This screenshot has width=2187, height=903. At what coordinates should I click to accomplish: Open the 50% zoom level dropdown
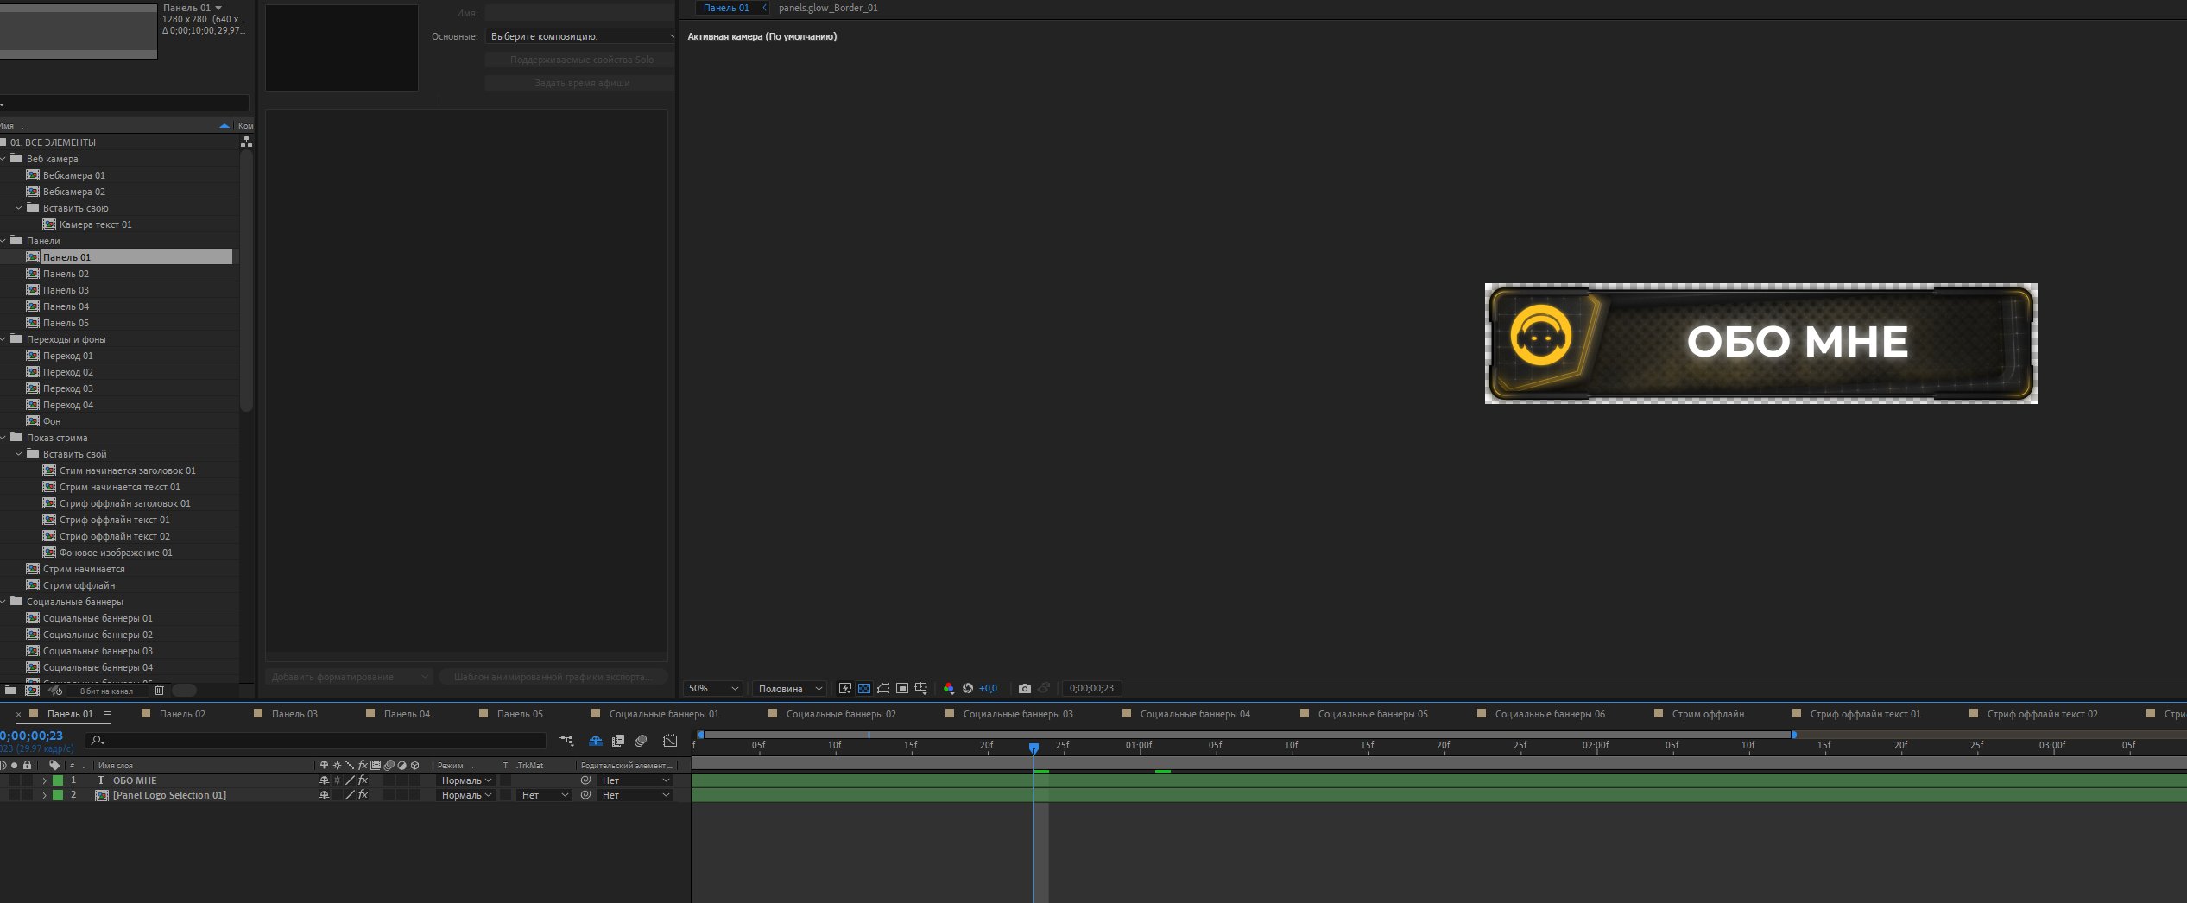coord(713,689)
